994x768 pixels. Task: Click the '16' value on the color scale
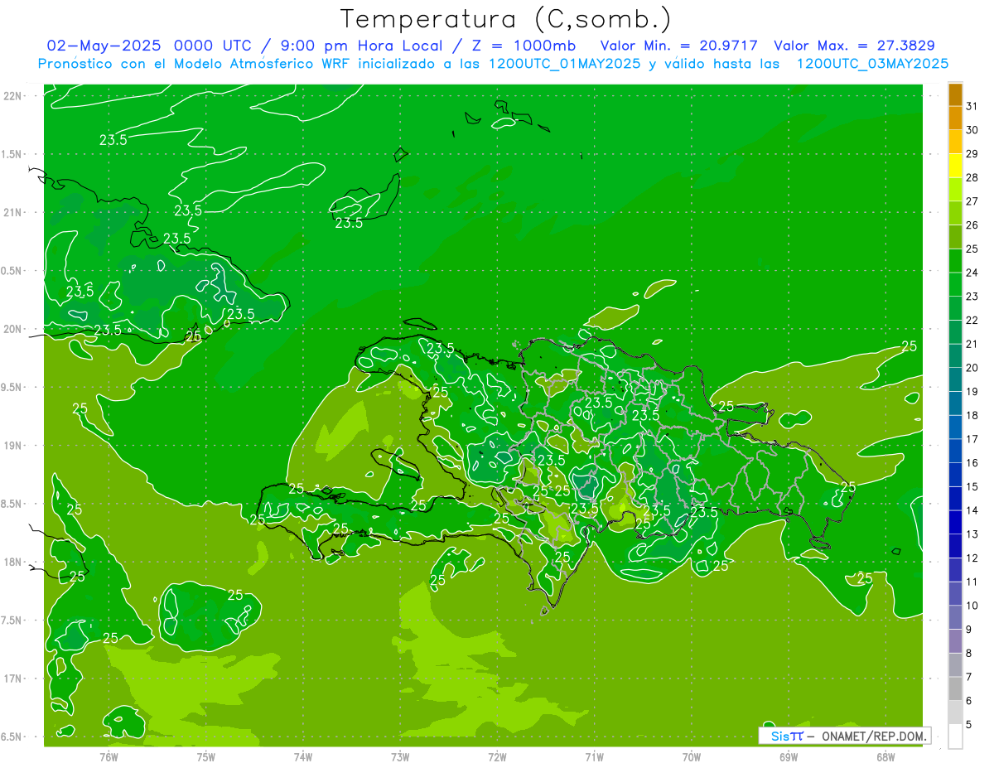click(972, 462)
